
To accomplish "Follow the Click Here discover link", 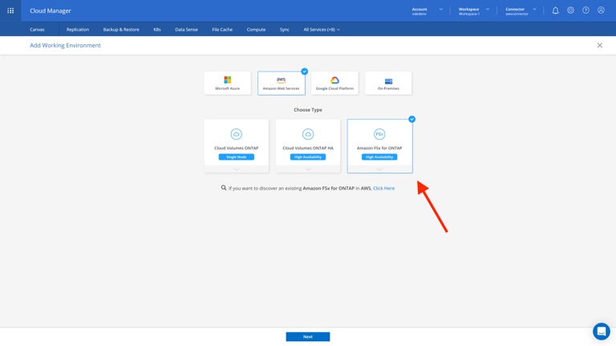I will tap(384, 189).
